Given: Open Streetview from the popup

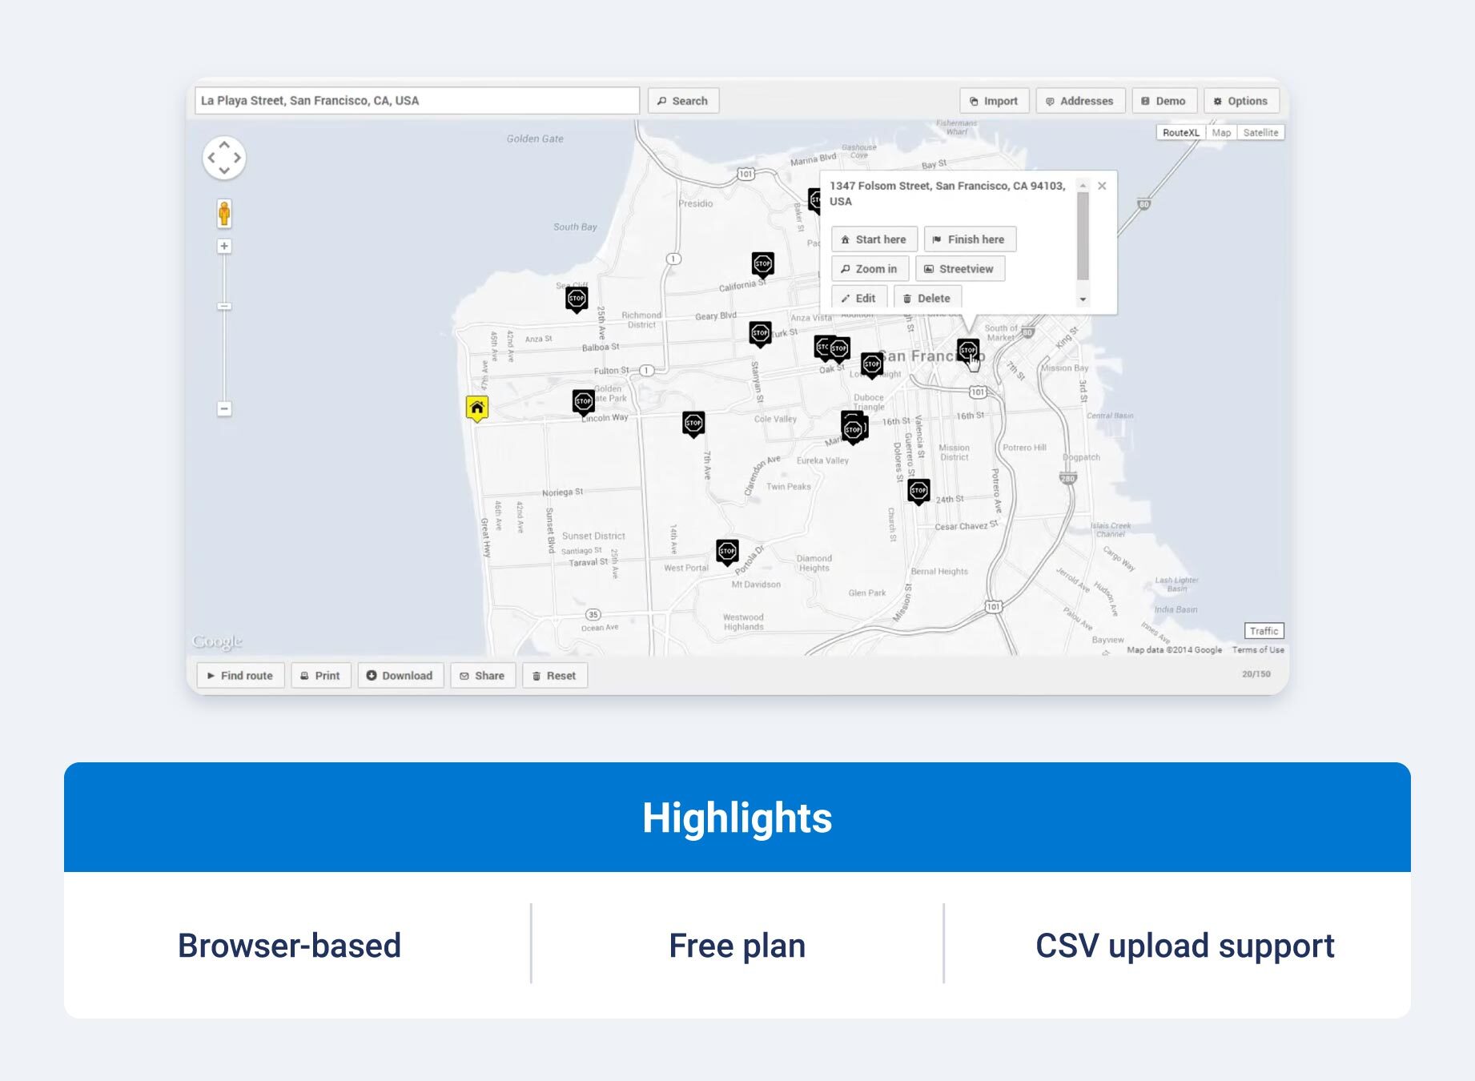Looking at the screenshot, I should pos(959,269).
